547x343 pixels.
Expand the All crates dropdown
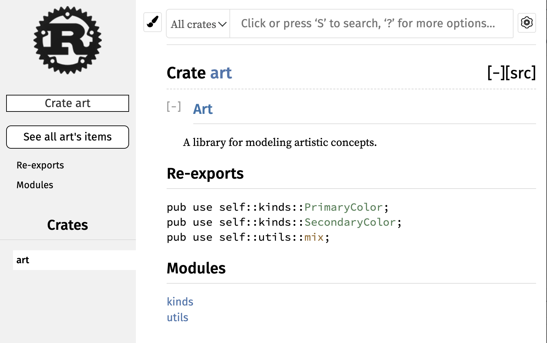point(198,24)
